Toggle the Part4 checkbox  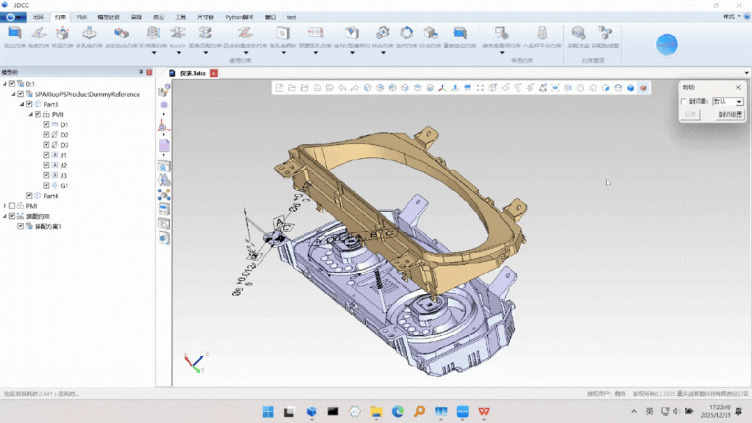pyautogui.click(x=29, y=196)
